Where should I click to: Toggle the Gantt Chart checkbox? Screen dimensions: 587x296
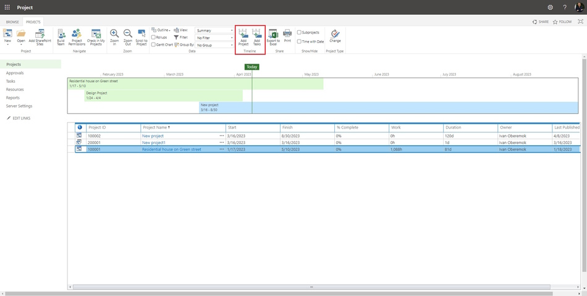click(x=153, y=44)
